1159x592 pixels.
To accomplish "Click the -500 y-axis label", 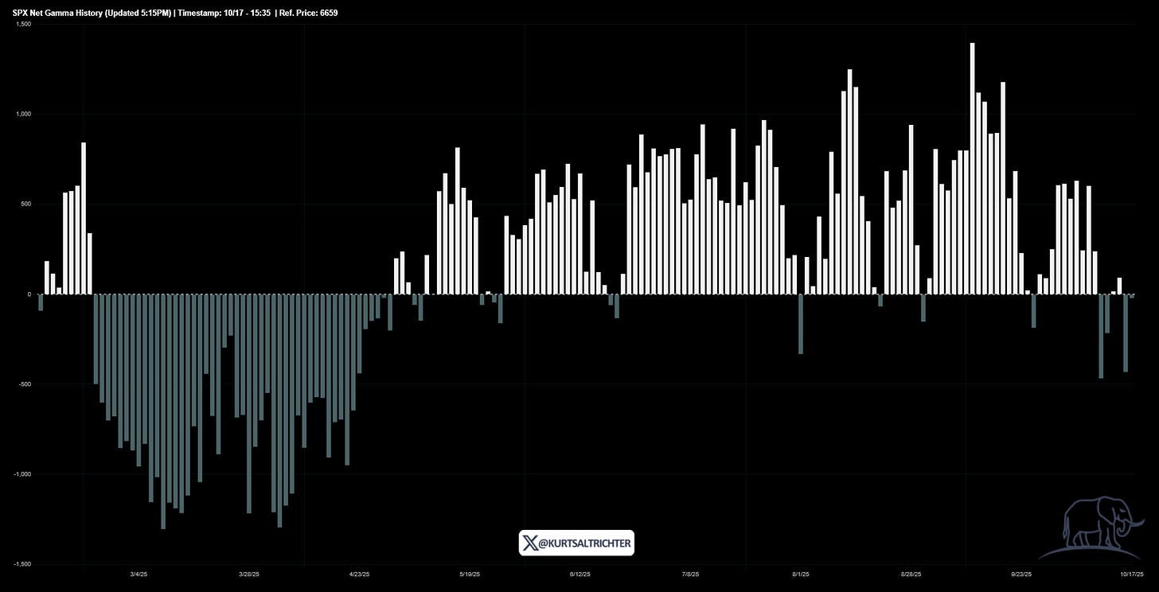I will (25, 384).
